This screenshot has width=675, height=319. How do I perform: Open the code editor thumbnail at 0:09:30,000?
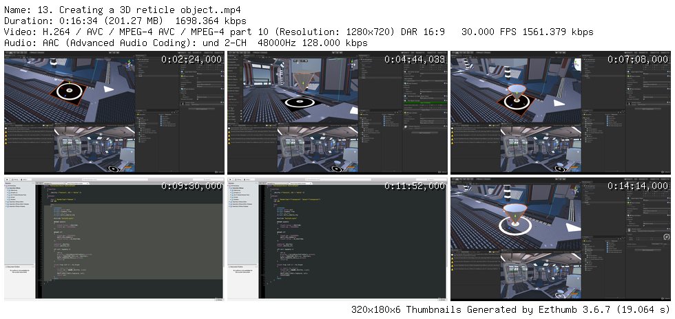click(x=114, y=239)
